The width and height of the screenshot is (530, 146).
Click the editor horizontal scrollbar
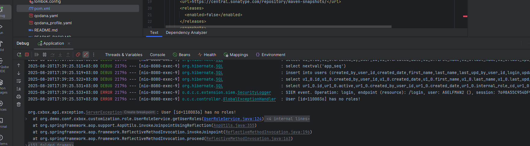click(279, 27)
